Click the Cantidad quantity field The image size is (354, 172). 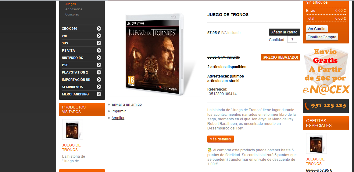(x=292, y=39)
